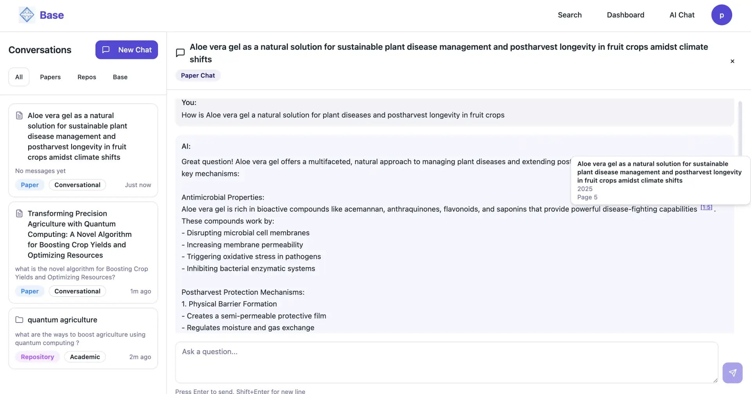This screenshot has height=394, width=751.
Task: Click the Base diamond logo
Action: 26,14
